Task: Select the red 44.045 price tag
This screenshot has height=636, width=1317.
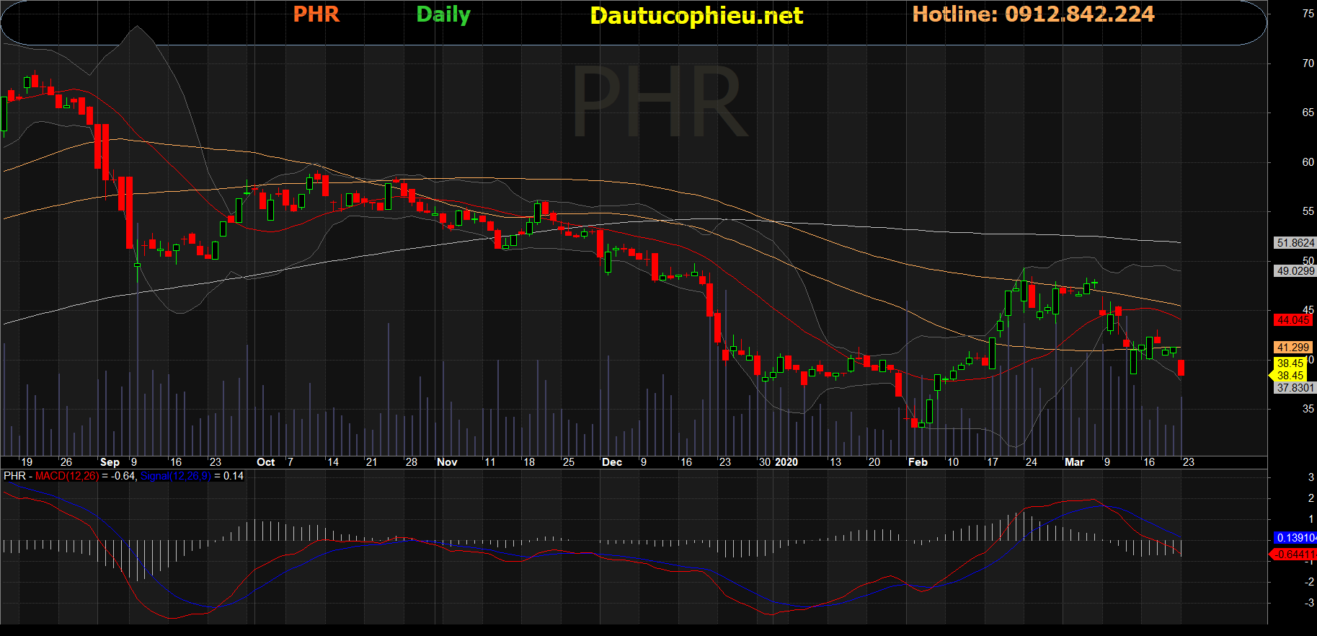Action: (1293, 320)
